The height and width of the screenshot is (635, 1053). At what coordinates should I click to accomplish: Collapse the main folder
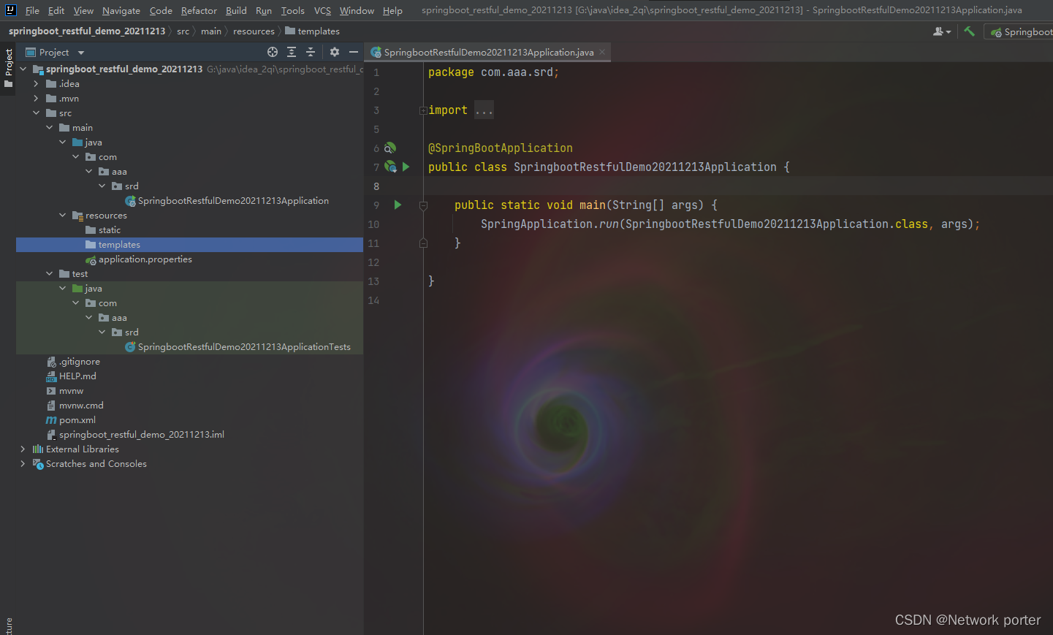point(49,127)
